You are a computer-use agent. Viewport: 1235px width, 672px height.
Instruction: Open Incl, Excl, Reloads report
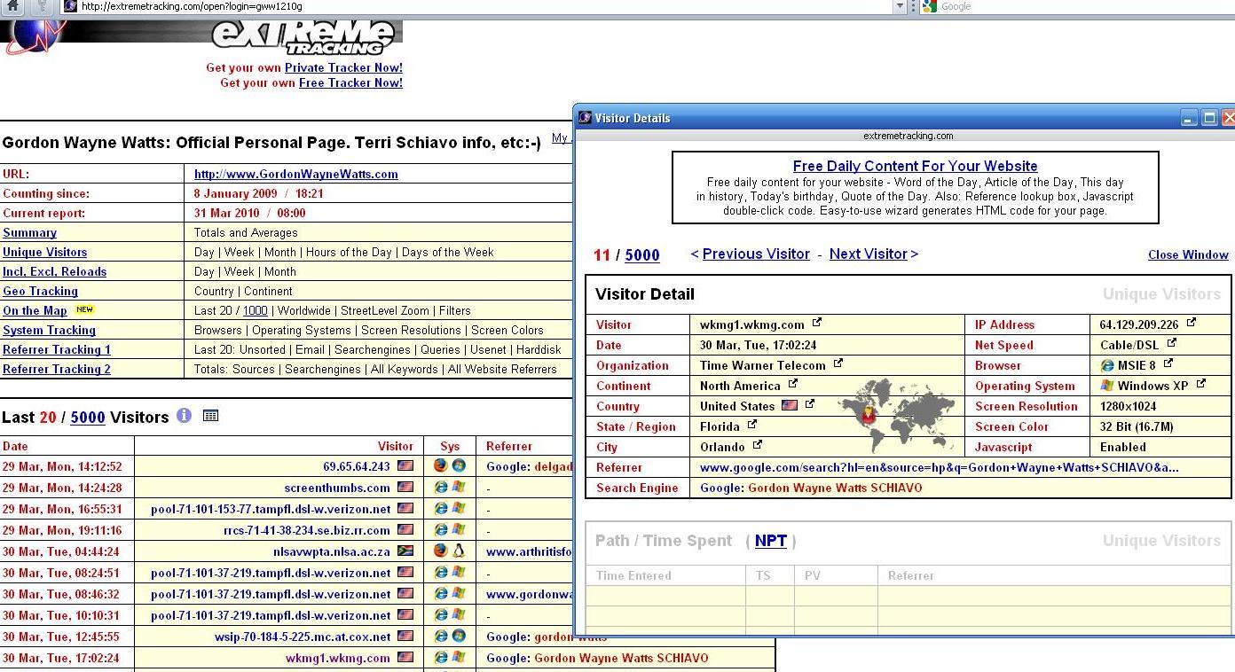[x=54, y=271]
